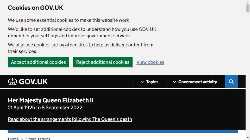Expand the Topics menu chevron
Image resolution: width=250 pixels, height=140 pixels.
[x=142, y=82]
